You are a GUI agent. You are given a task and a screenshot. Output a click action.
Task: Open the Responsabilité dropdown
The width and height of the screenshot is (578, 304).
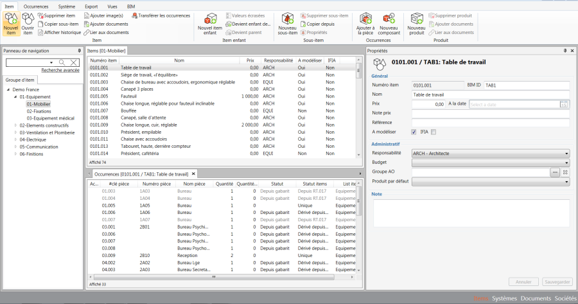(567, 154)
